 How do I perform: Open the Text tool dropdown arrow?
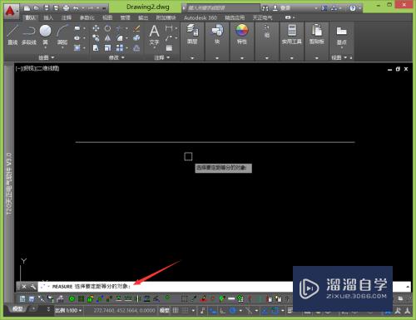154,47
